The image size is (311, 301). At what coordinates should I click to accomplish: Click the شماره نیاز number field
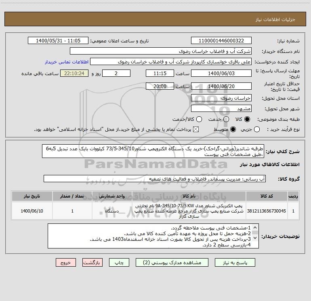point(221,41)
